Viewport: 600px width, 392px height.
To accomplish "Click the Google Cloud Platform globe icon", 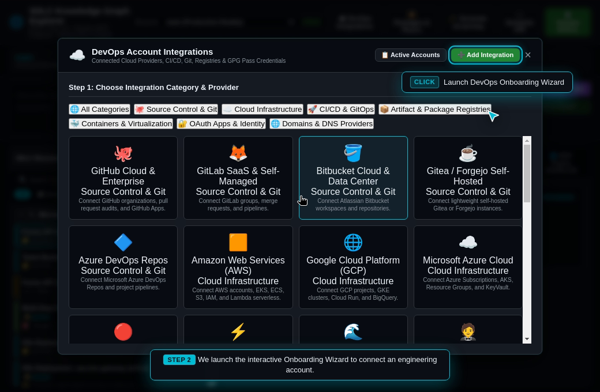I will point(353,243).
